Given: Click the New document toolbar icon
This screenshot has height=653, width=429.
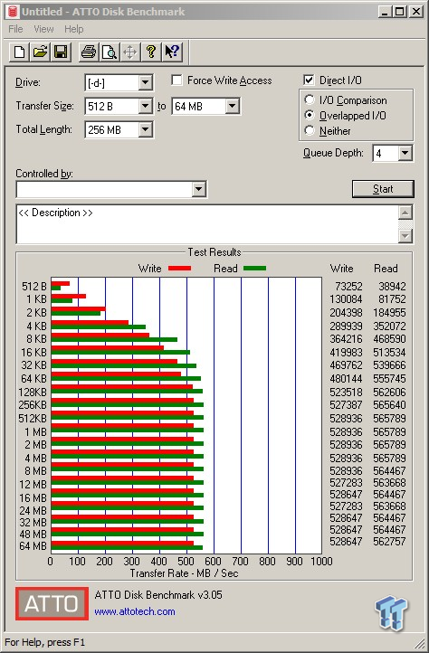Looking at the screenshot, I should [19, 52].
